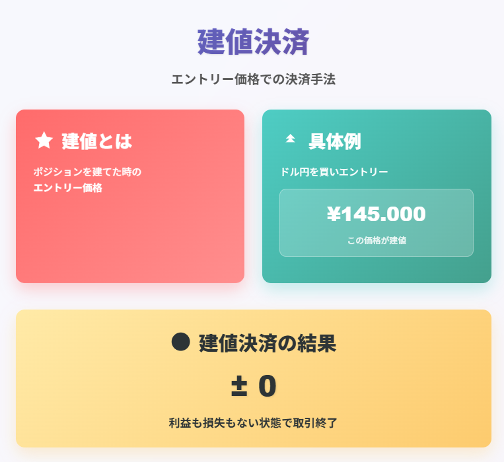Click the エントリー価格 bold text in red card
The height and width of the screenshot is (462, 504).
tap(68, 187)
